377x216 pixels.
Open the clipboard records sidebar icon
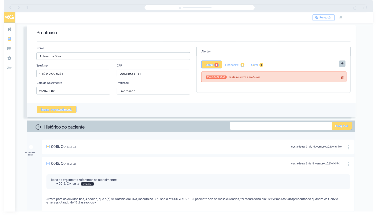9,39
